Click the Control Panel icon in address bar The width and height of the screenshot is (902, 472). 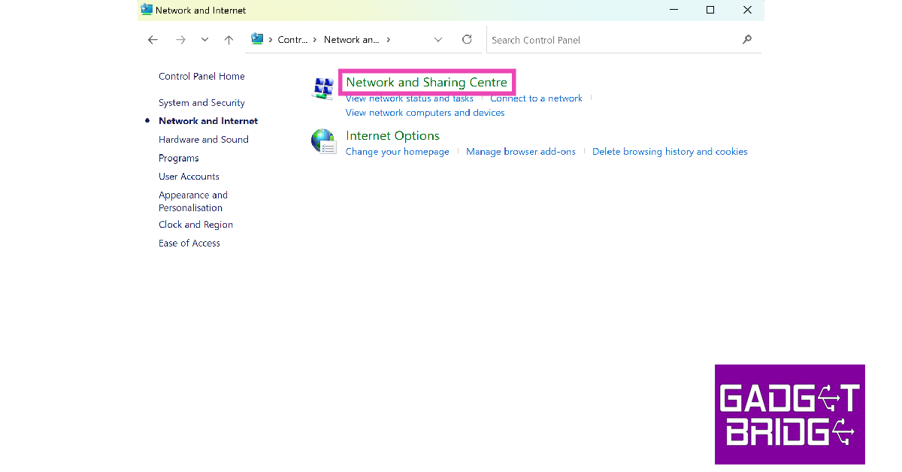click(x=257, y=39)
